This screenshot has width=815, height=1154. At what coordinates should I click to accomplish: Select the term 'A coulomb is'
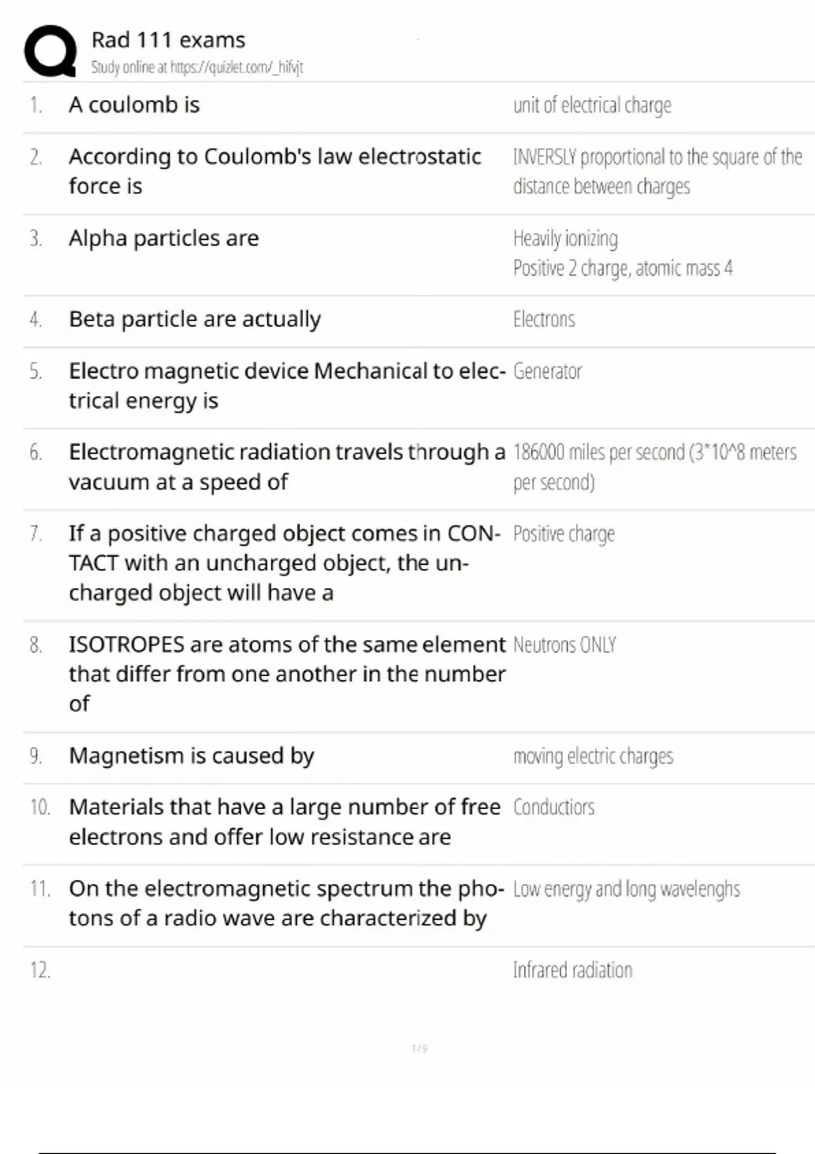tap(134, 105)
